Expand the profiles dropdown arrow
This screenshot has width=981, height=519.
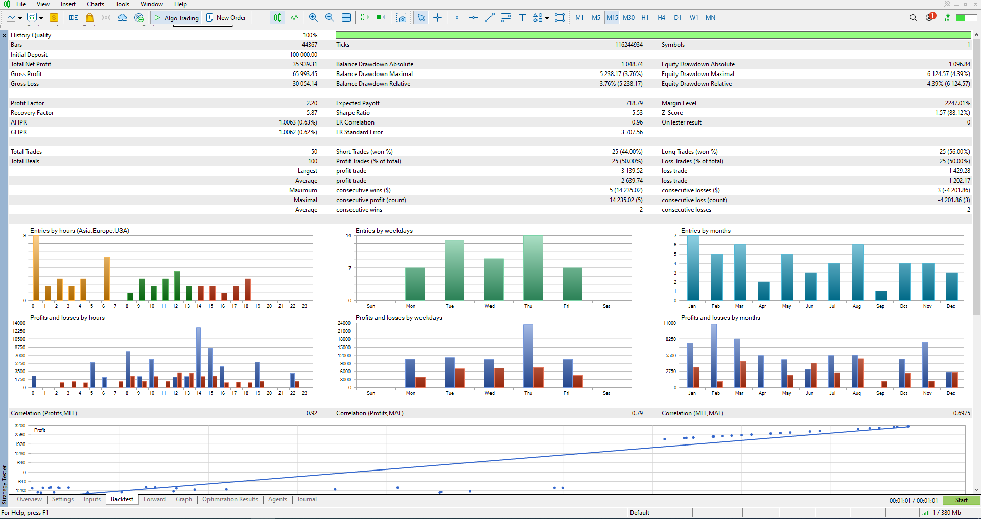(x=41, y=18)
